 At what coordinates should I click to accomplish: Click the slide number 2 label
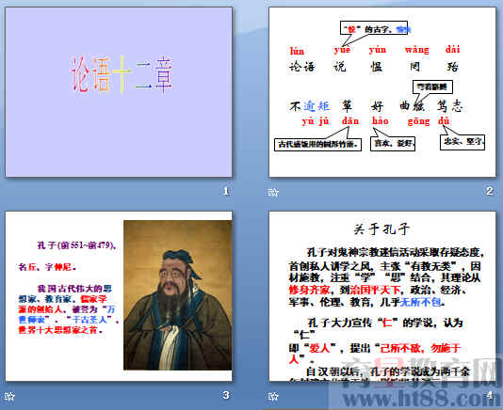click(x=489, y=191)
